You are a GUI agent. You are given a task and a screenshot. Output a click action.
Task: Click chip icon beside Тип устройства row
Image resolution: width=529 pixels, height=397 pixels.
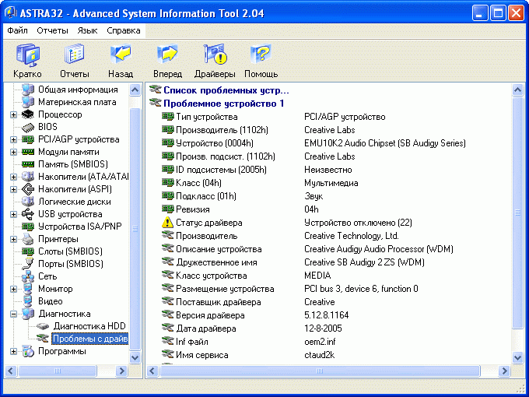pos(168,117)
